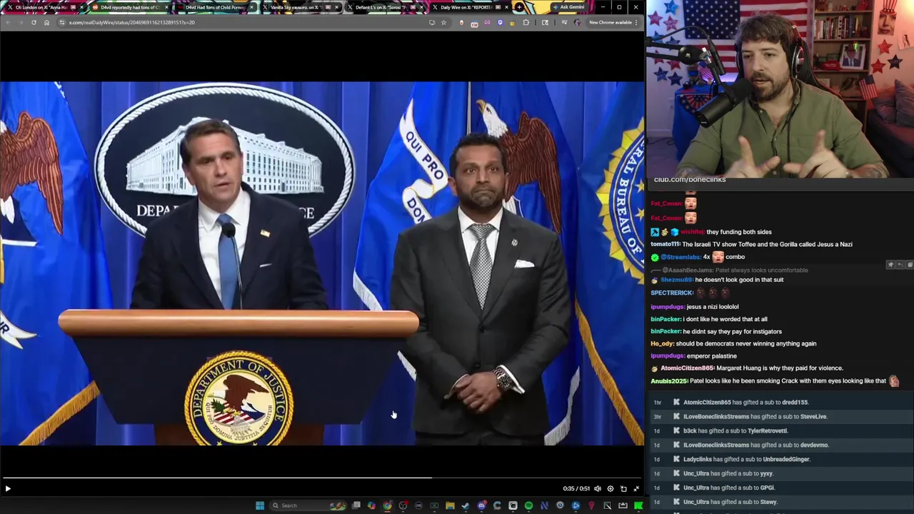This screenshot has width=914, height=514.
Task: Open the green Kick app in taskbar
Action: point(638,505)
